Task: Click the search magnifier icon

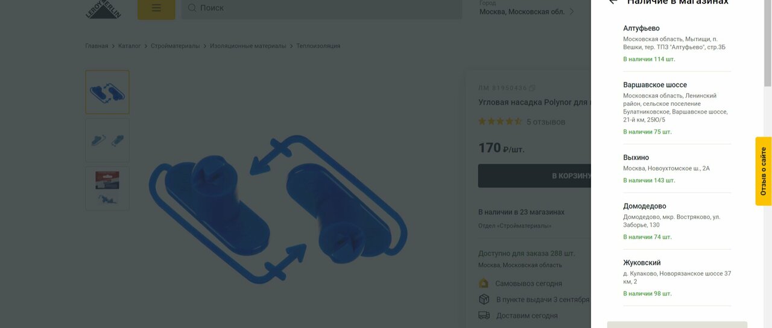Action: (192, 8)
